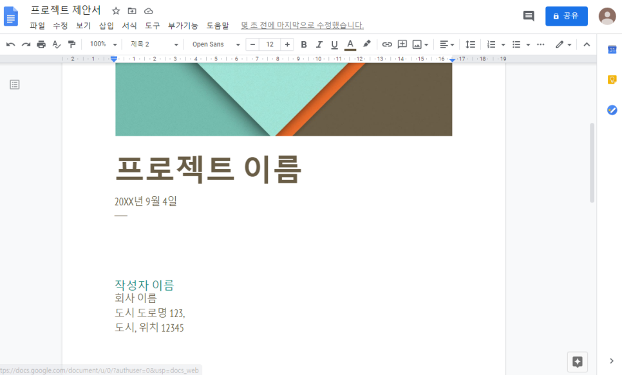Image resolution: width=622 pixels, height=375 pixels.
Task: Show the document outline
Action: (x=15, y=84)
